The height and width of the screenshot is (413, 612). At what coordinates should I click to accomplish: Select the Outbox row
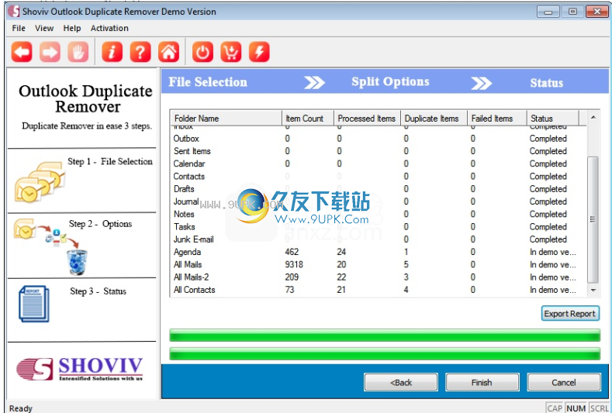(x=379, y=139)
